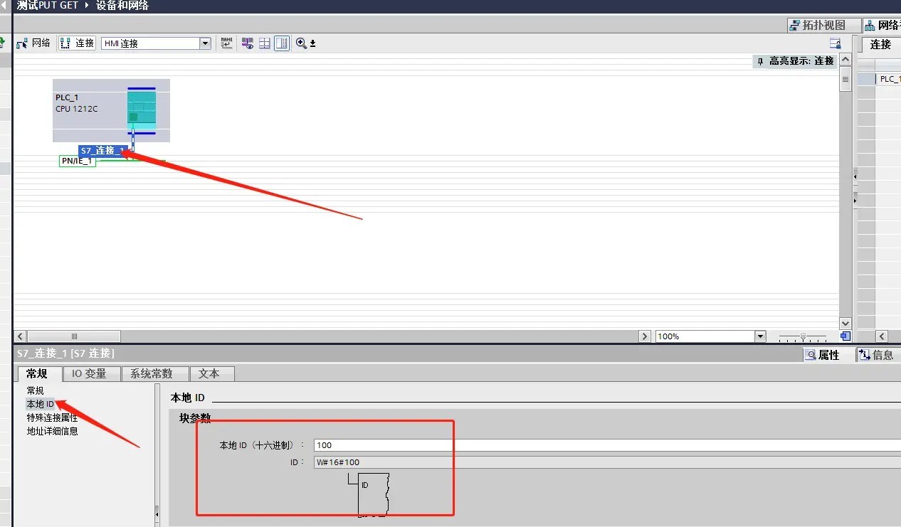The image size is (901, 527).
Task: Open the 100% zoom level dropdown
Action: 760,336
